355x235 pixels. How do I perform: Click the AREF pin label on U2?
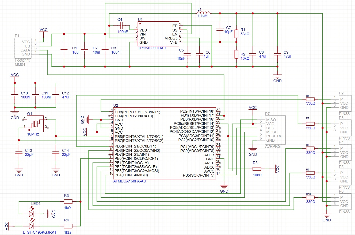pyautogui.click(x=209, y=163)
